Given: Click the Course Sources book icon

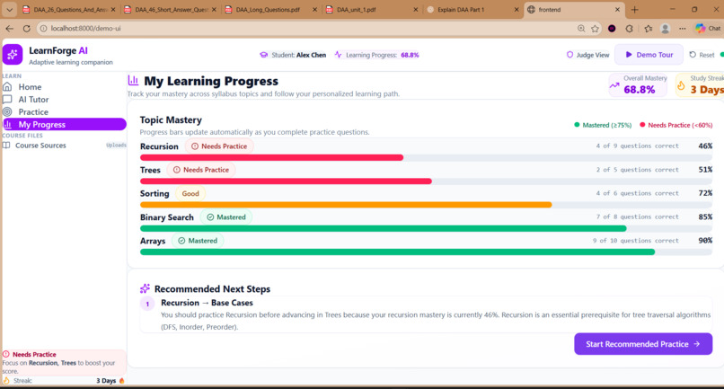Looking at the screenshot, I should click(6, 145).
